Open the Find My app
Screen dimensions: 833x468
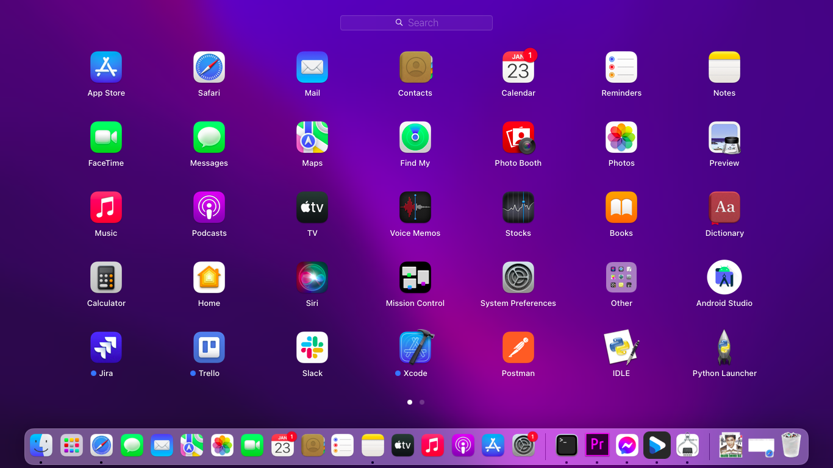click(x=415, y=137)
